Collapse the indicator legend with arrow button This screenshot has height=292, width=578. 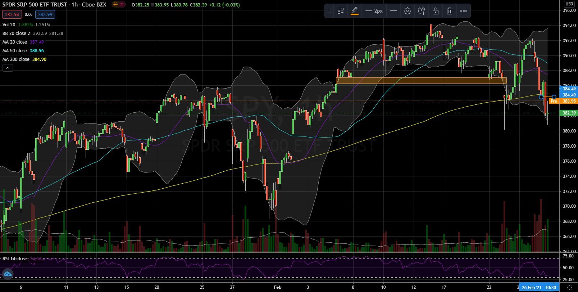tap(8, 68)
